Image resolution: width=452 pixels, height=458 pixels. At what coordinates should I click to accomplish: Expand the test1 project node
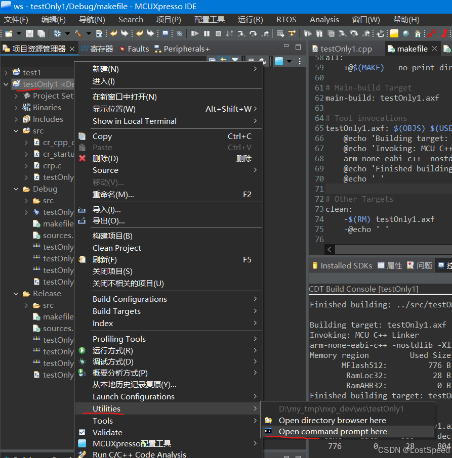click(6, 72)
